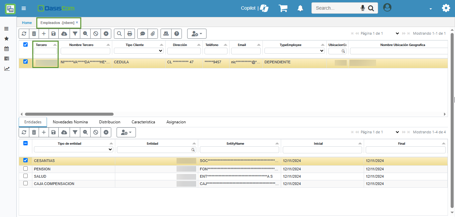The height and width of the screenshot is (217, 455).
Task: Click the OasisCom logo
Action: tap(56, 8)
